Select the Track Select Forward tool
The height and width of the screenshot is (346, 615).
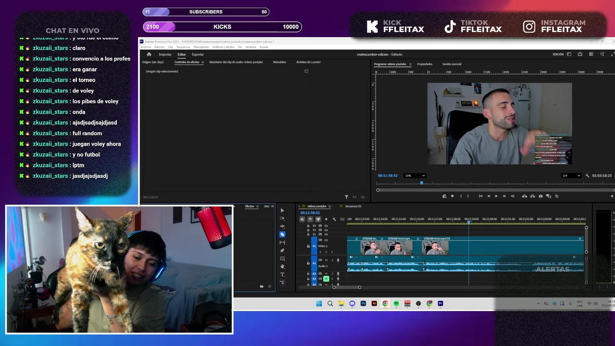tap(283, 218)
